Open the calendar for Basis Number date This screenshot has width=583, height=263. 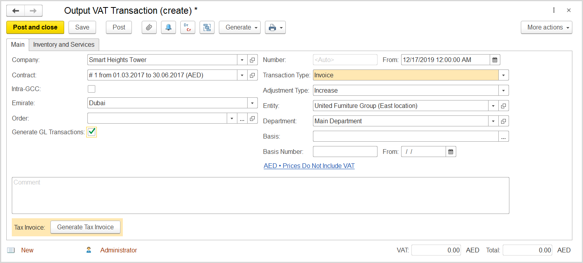[451, 152]
